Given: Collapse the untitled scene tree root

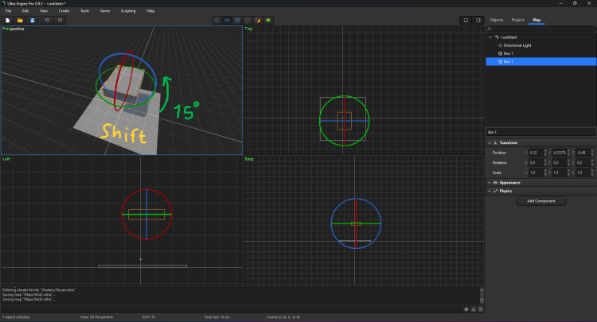Looking at the screenshot, I should coord(490,37).
